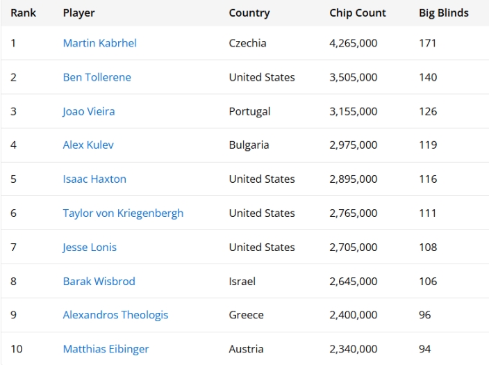Click the Austria country cell
This screenshot has height=365, width=489.
click(x=244, y=349)
